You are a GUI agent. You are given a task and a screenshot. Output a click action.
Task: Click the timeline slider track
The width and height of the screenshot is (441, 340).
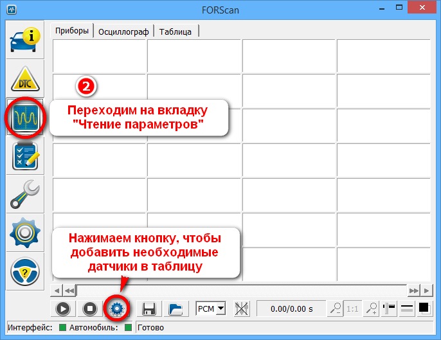(x=242, y=291)
